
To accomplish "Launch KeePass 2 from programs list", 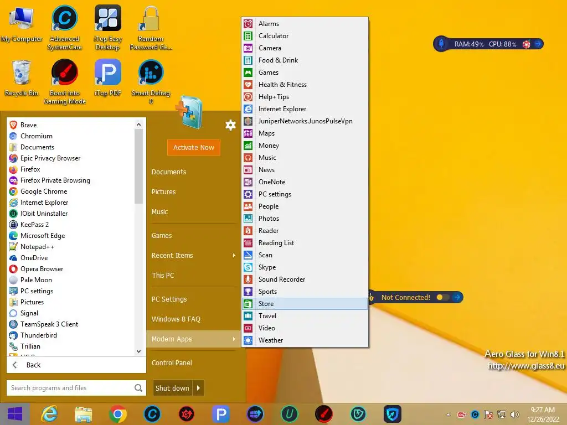I will 71,225.
